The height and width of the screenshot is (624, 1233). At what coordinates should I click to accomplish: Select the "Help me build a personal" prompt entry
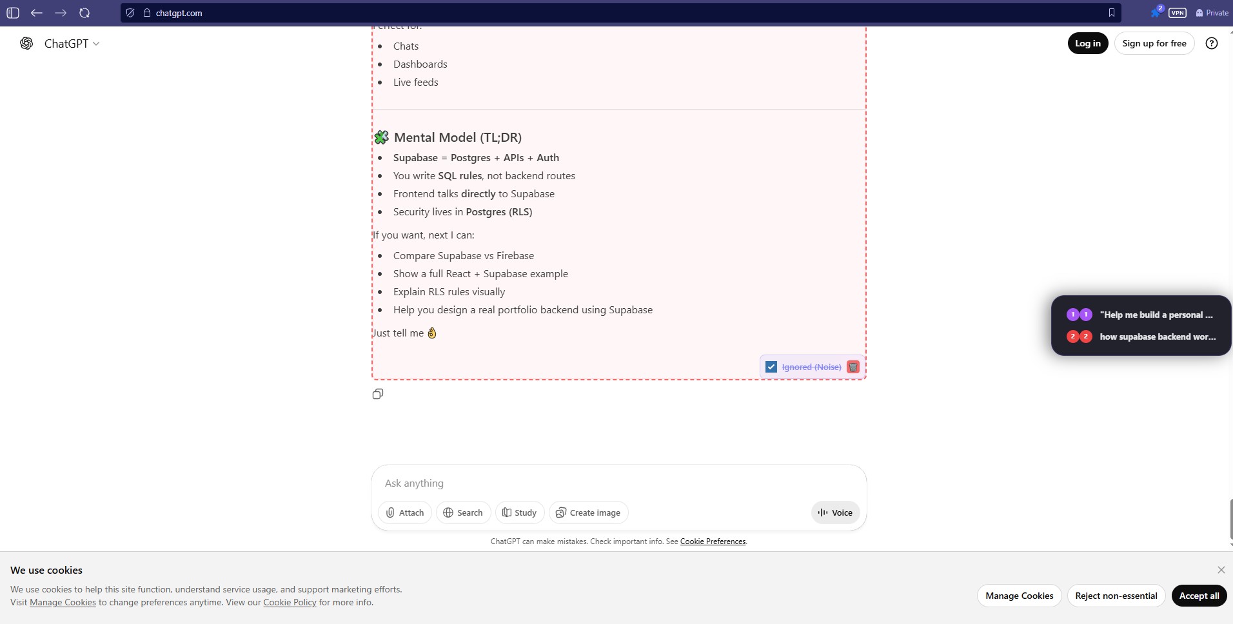tap(1156, 315)
